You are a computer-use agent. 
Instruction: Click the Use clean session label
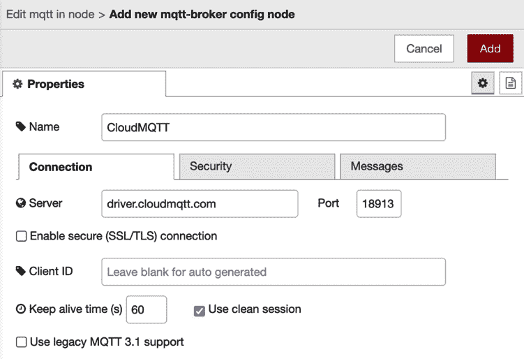[255, 309]
